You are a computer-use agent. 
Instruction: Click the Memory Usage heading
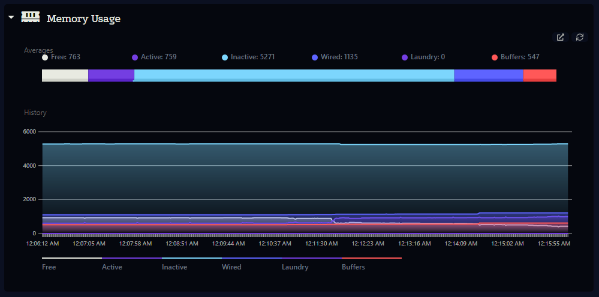click(x=83, y=19)
